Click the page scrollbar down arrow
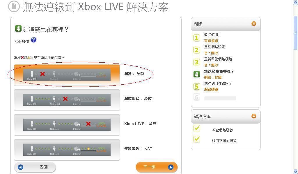 coord(296,172)
